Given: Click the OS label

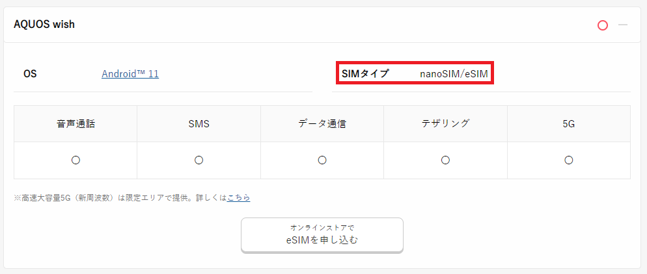Looking at the screenshot, I should [x=30, y=74].
